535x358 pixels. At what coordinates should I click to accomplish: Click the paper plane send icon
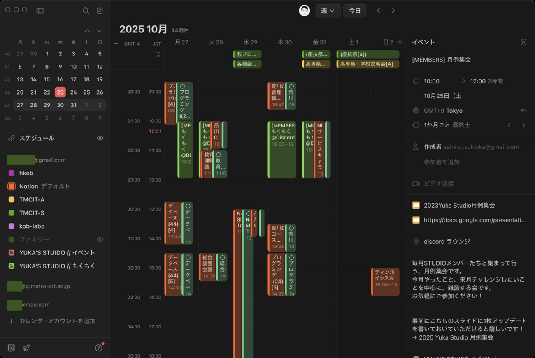pos(26,348)
